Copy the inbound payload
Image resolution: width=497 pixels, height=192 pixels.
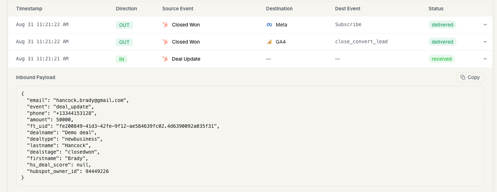click(x=470, y=77)
